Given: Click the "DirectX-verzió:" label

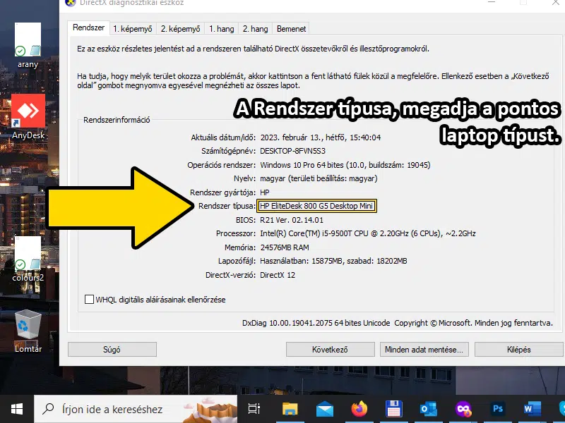Looking at the screenshot, I should click(231, 275).
